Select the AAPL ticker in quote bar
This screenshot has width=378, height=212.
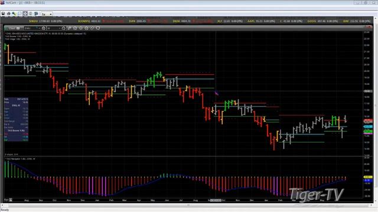(x=251, y=21)
